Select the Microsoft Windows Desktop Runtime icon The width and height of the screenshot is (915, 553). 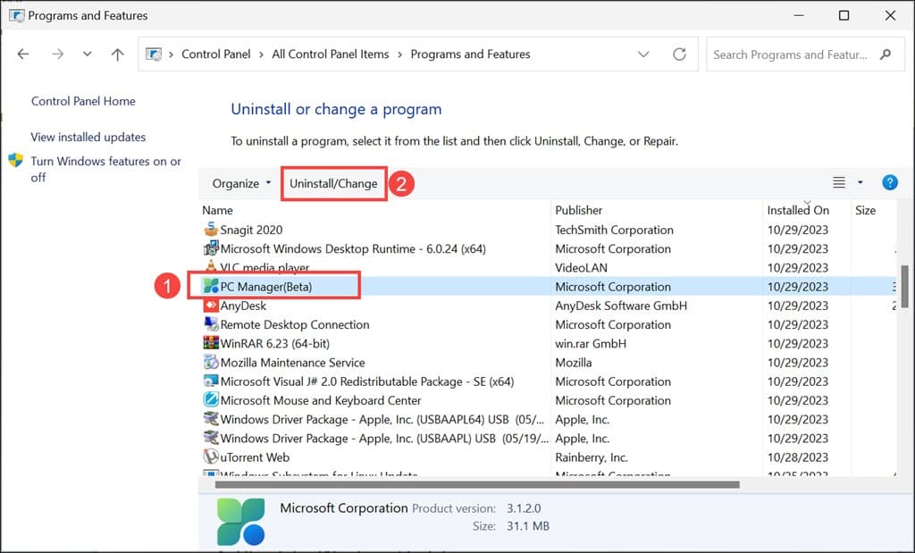click(211, 248)
